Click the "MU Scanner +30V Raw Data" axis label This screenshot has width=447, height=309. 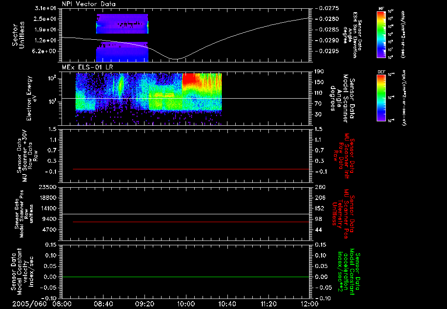click(x=28, y=156)
